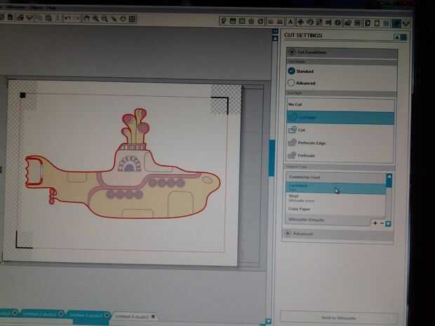Close the third document tab
This screenshot has width=435, height=326.
point(107,315)
